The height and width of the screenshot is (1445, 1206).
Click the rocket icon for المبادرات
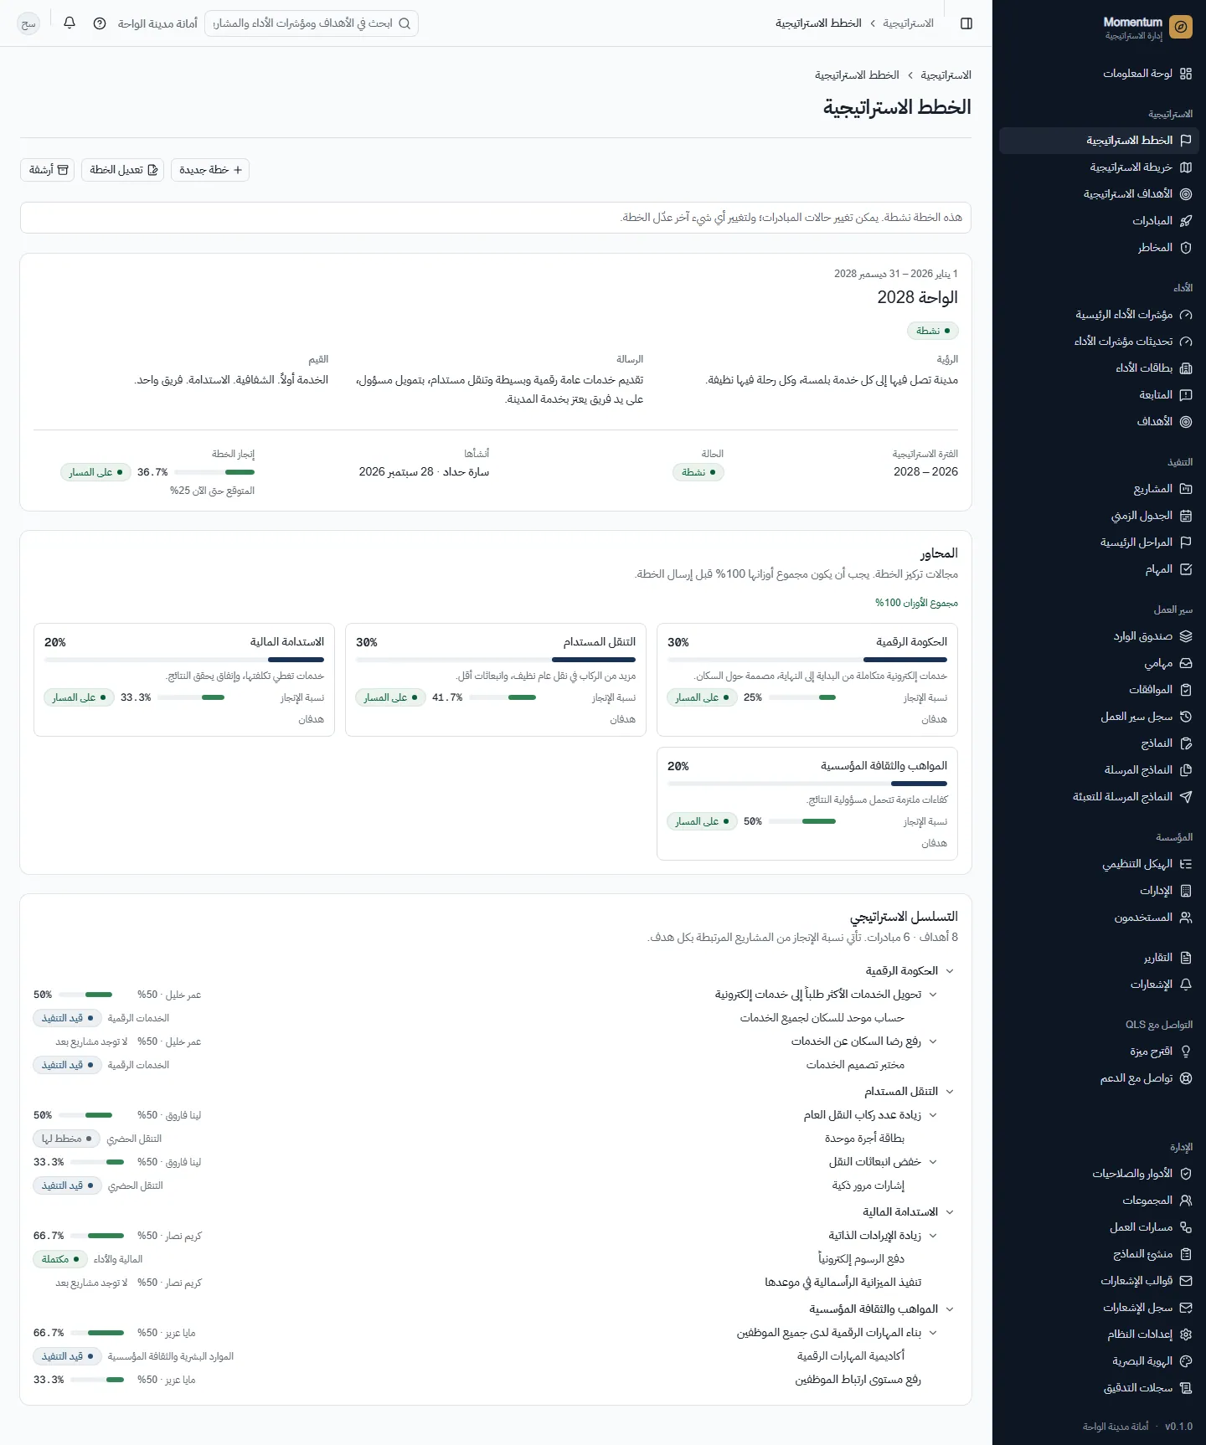[1186, 221]
